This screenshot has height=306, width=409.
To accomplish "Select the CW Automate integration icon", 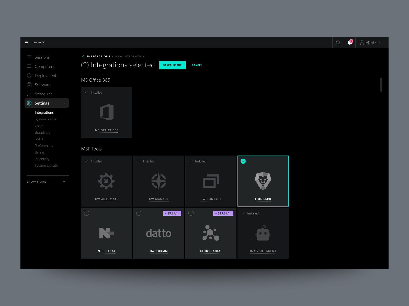I will coord(107,181).
